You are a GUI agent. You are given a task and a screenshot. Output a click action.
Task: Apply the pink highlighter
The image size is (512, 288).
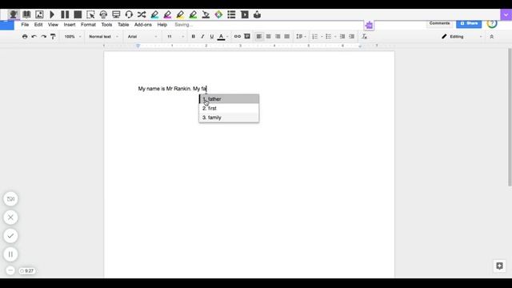167,14
